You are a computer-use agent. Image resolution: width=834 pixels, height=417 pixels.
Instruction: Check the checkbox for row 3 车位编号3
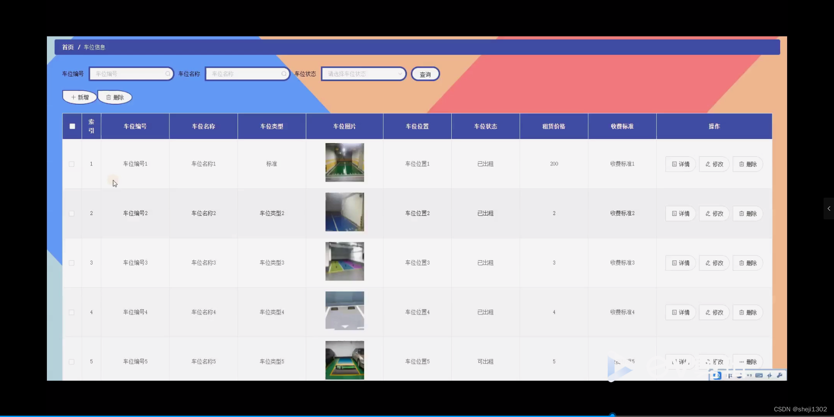coord(71,263)
